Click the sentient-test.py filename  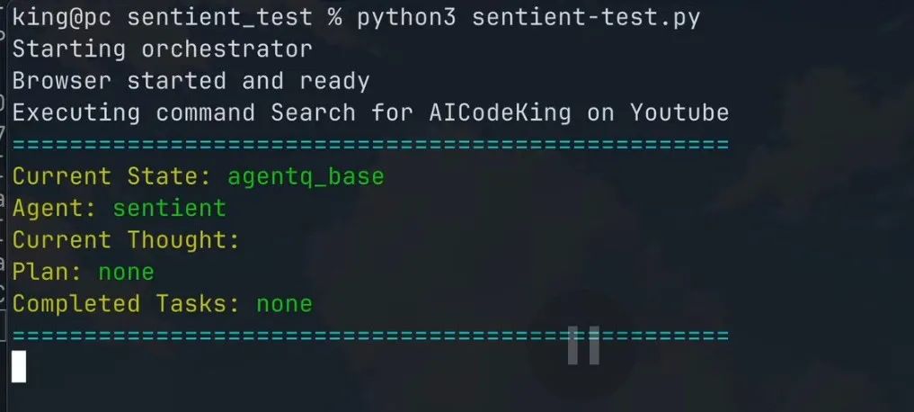586,17
